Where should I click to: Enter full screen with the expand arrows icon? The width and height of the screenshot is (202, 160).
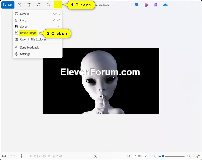pyautogui.click(x=198, y=156)
